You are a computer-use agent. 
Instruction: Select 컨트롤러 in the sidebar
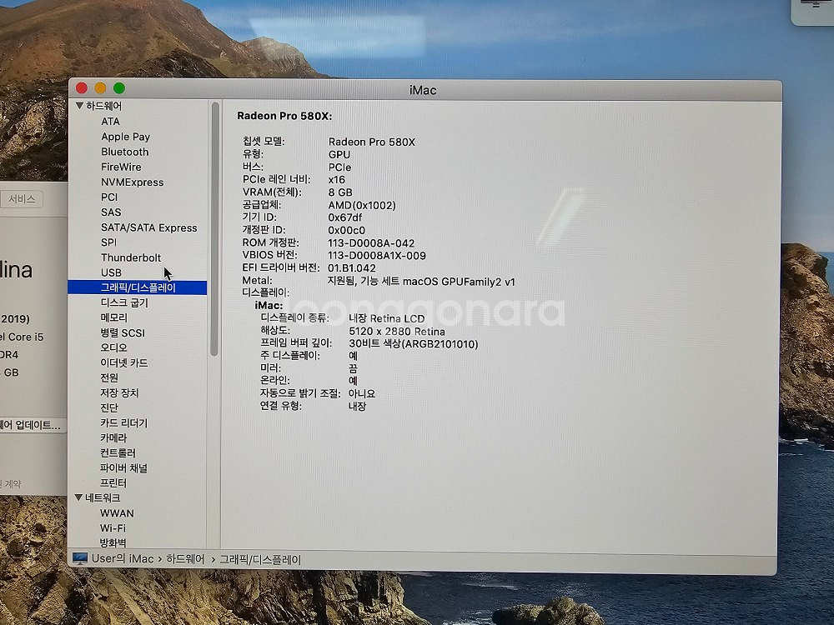pyautogui.click(x=118, y=452)
